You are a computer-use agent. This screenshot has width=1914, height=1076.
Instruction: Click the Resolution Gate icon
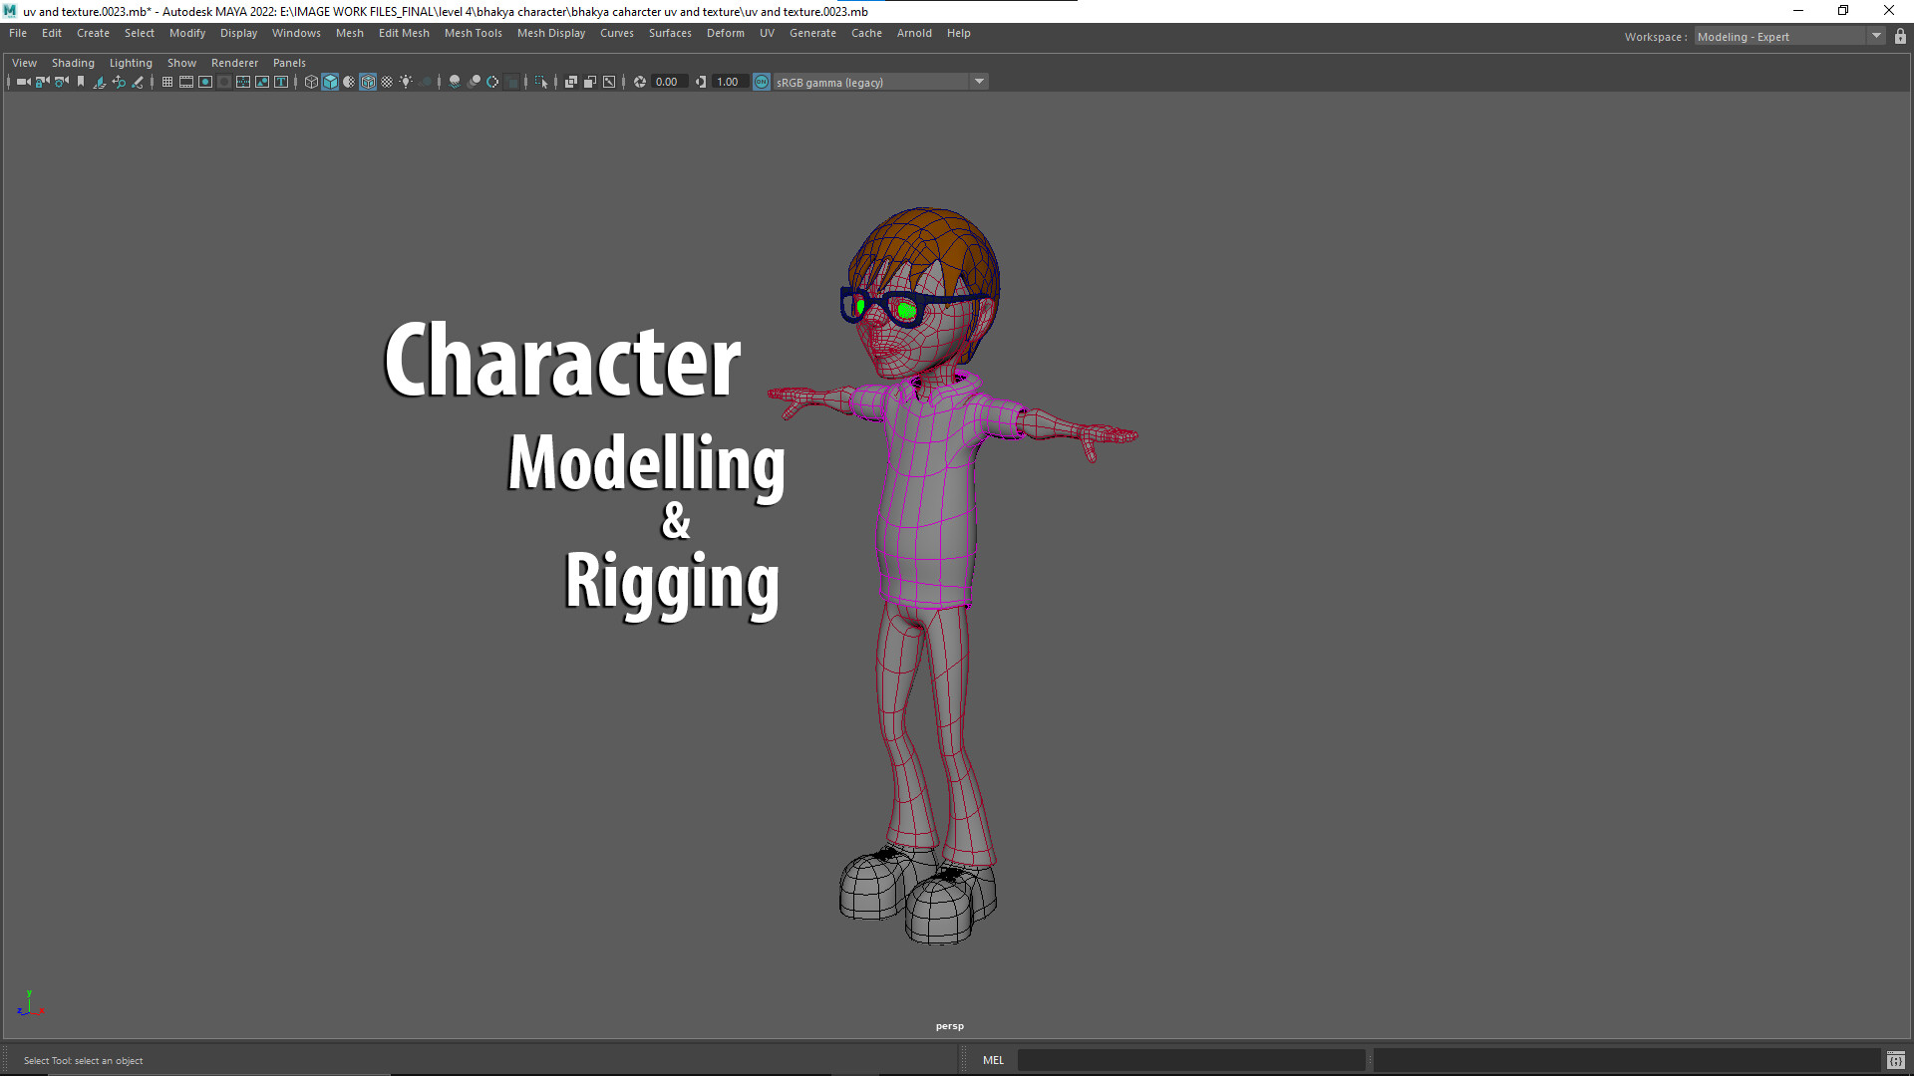click(x=205, y=82)
